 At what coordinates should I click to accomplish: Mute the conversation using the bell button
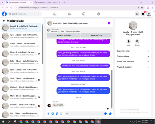pos(129,42)
